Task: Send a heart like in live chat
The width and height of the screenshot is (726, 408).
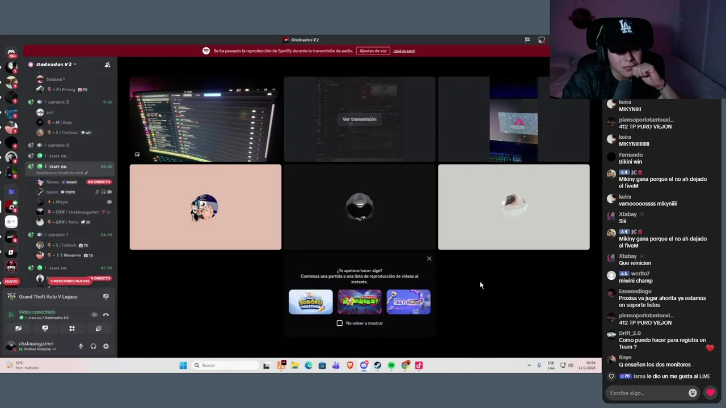Action: (x=710, y=393)
